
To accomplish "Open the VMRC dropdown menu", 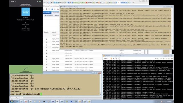I will pyautogui.click(x=106, y=58).
